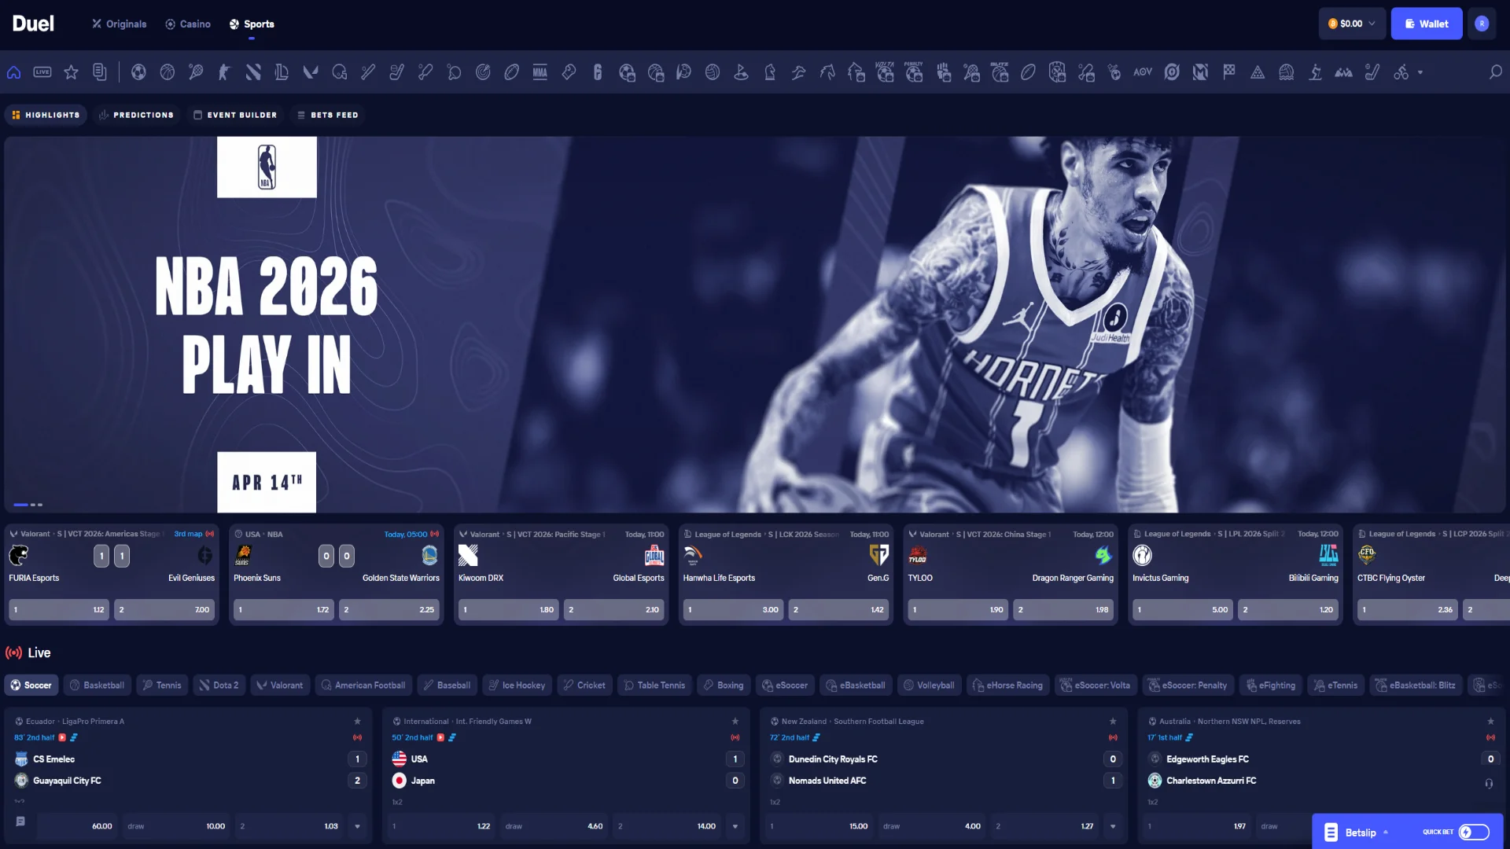Select the Horse Racing icon
Image resolution: width=1510 pixels, height=849 pixels.
click(x=827, y=72)
